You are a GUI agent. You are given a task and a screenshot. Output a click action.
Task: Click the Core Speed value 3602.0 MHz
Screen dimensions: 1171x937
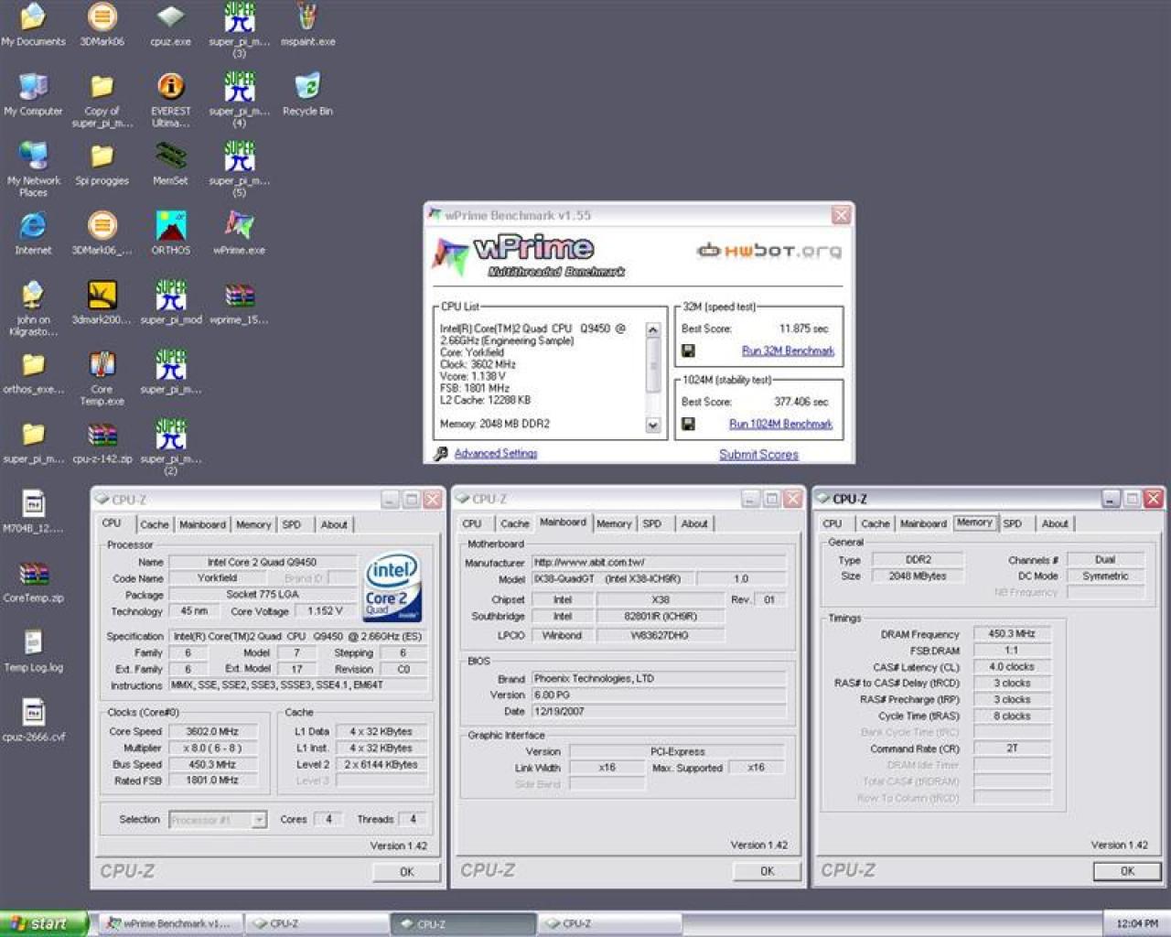(212, 732)
